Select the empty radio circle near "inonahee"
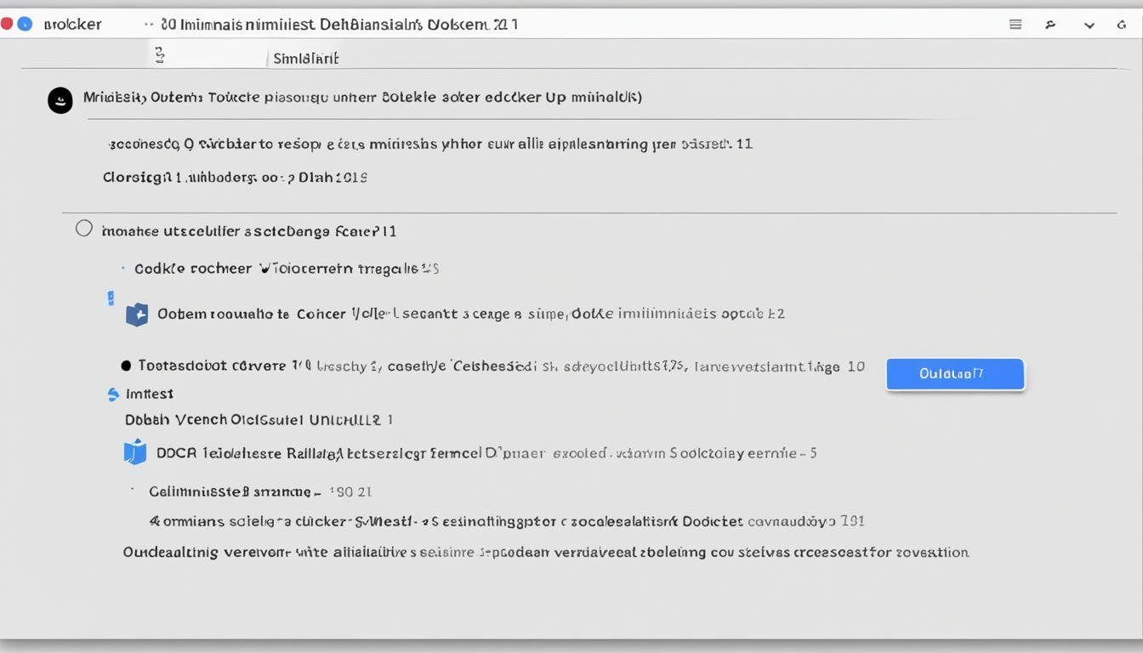Viewport: 1143px width, 653px height. (83, 228)
